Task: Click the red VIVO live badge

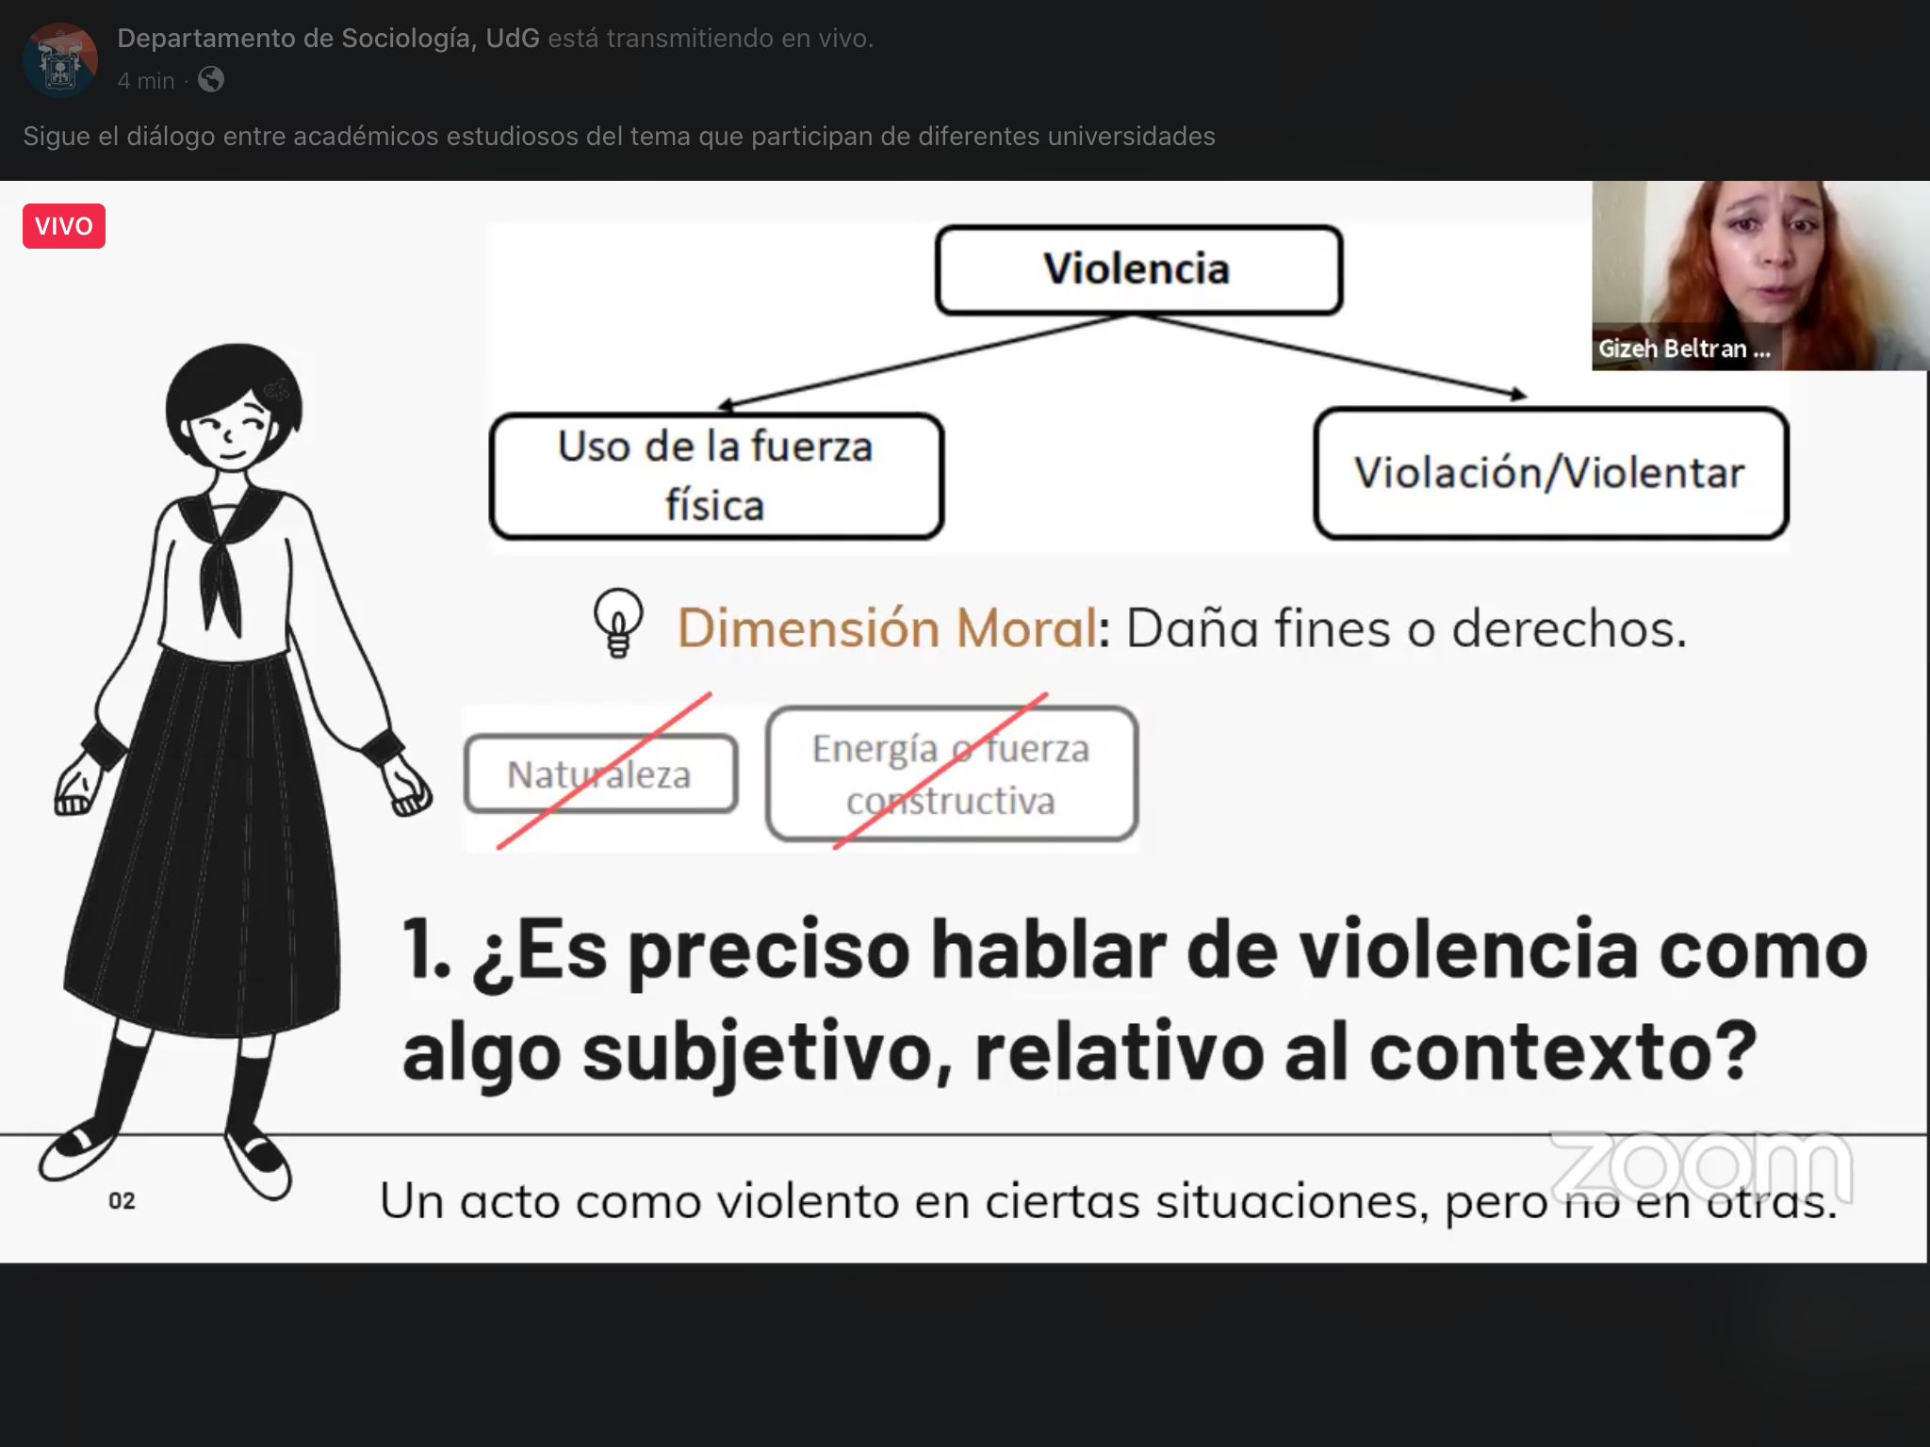Action: [64, 226]
